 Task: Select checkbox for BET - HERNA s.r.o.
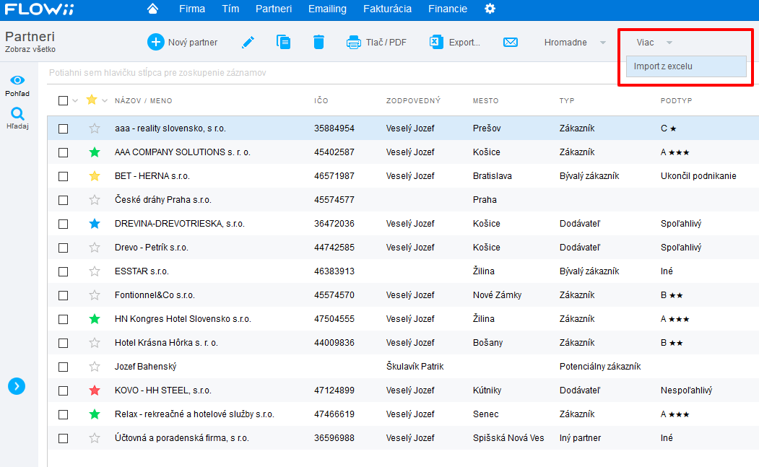(63, 176)
